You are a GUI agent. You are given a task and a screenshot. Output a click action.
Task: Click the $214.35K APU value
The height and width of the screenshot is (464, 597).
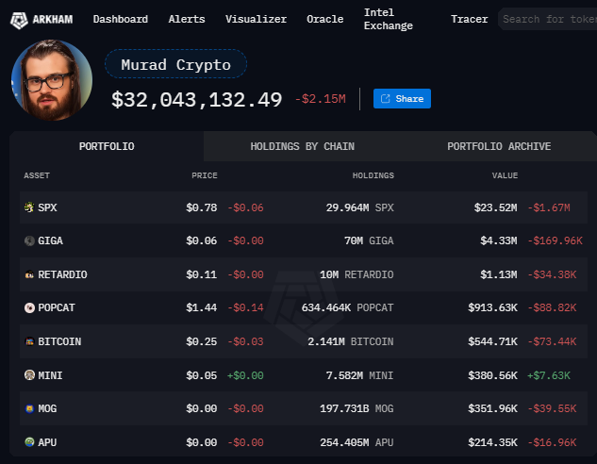[492, 442]
